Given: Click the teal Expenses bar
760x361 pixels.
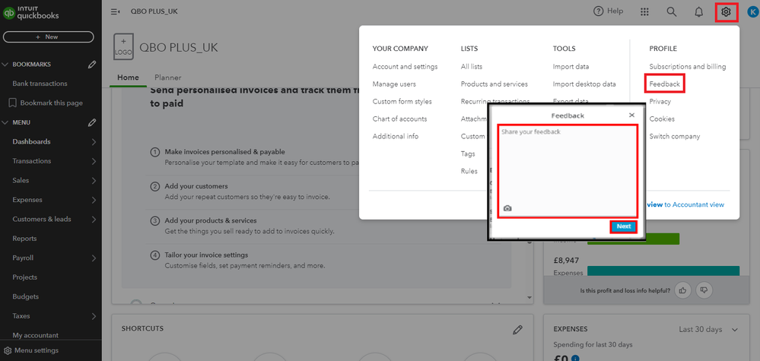Looking at the screenshot, I should pyautogui.click(x=663, y=271).
